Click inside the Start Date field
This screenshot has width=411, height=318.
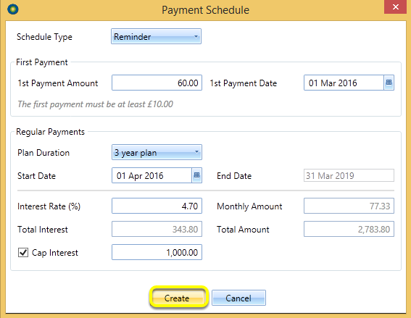click(151, 175)
